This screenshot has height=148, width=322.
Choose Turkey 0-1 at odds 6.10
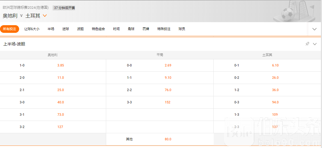275,65
